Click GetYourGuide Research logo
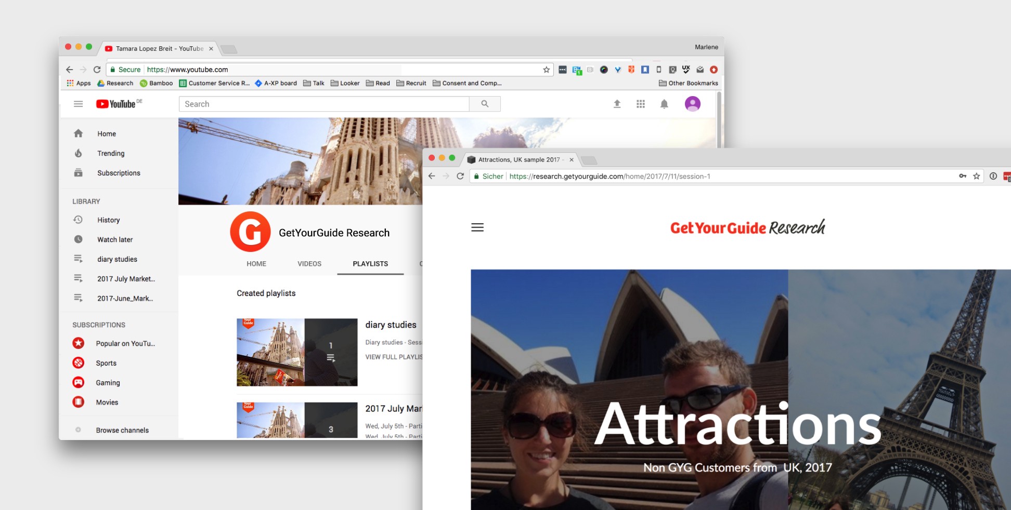Image resolution: width=1011 pixels, height=510 pixels. (x=747, y=227)
